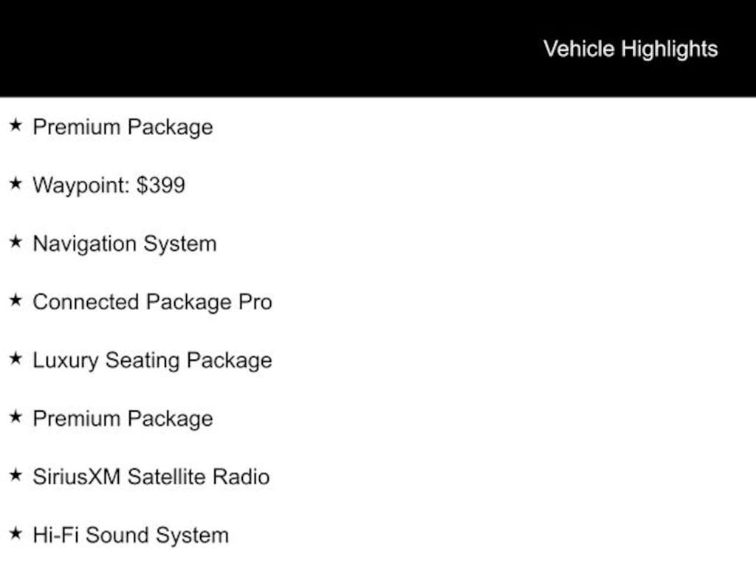Select the star icon beside Hi-Fi Sound System
This screenshot has width=756, height=567.
(16, 533)
